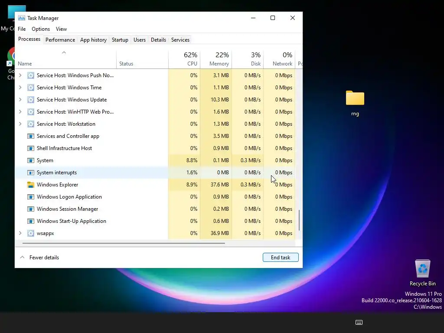
Task: Click icon of Windows Logon Application
Action: 31,197
